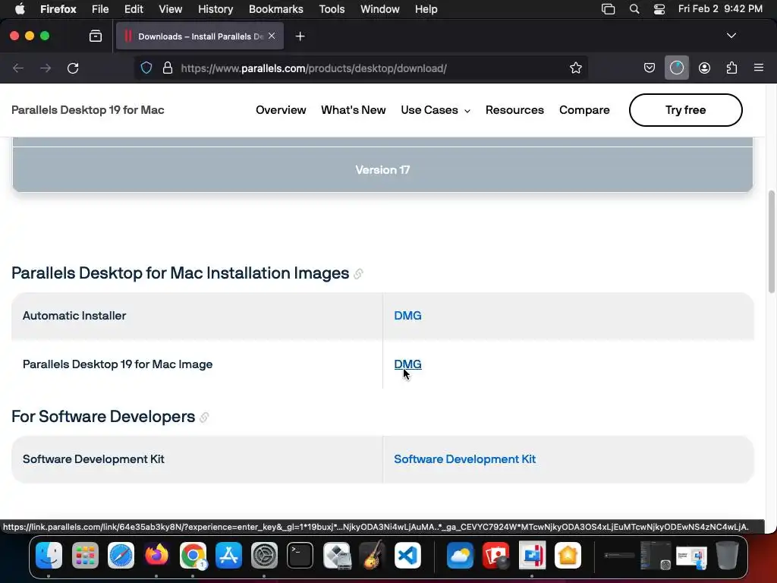The width and height of the screenshot is (777, 583).
Task: Open Spotlight search in menu bar
Action: 634,9
